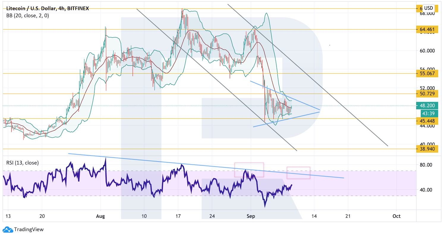Click the 24 date label on time axis
Image resolution: width=444 pixels, height=237 pixels.
coord(212,216)
